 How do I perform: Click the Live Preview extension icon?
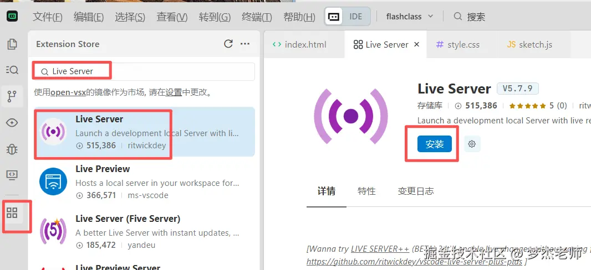click(53, 181)
